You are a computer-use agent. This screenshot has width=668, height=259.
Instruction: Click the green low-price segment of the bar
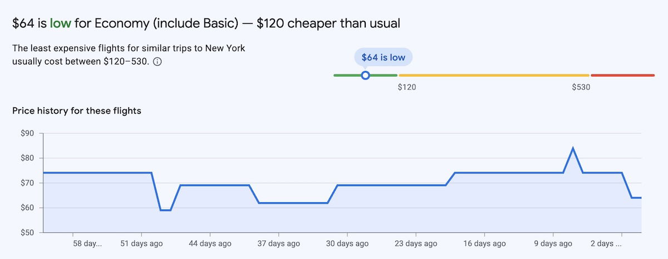[347, 75]
